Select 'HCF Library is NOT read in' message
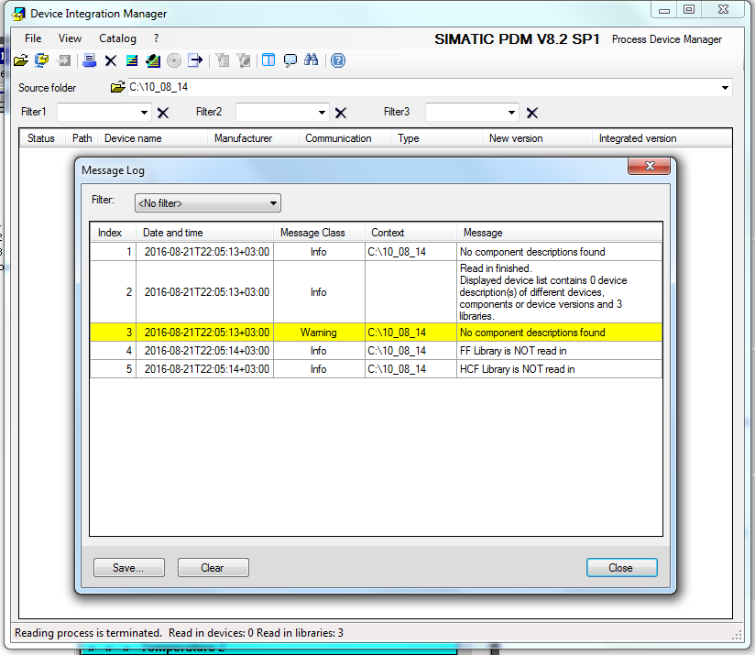The width and height of the screenshot is (755, 655). click(x=560, y=369)
